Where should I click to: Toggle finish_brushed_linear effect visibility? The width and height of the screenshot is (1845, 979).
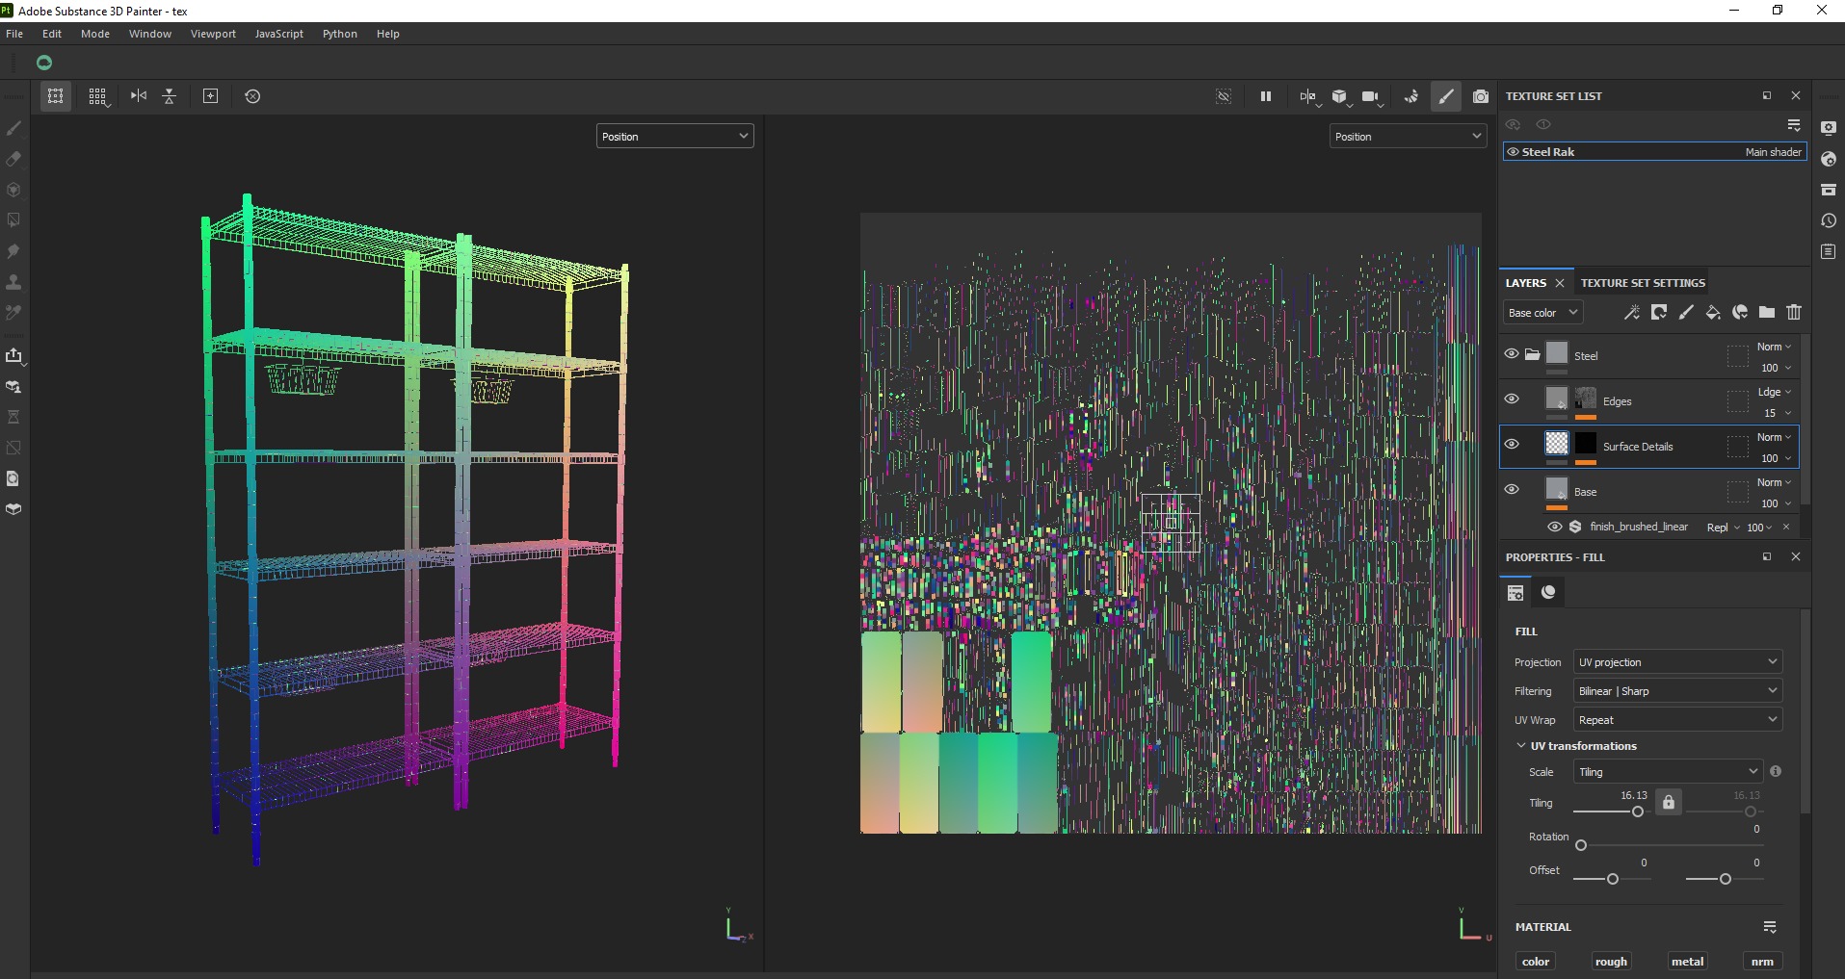coord(1555,527)
